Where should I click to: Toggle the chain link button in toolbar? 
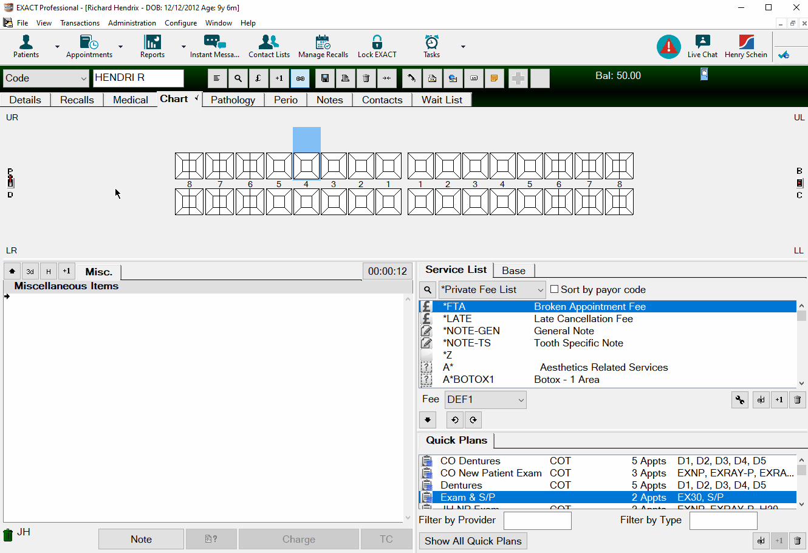click(x=300, y=78)
